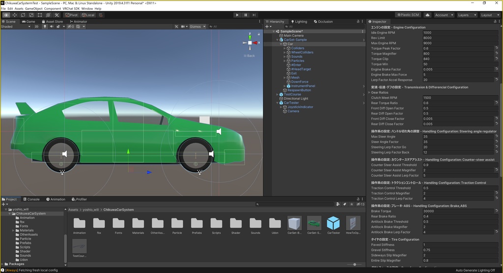Open the Scripts folder in asset grid
Screen dimensions: 503x273
(216, 223)
